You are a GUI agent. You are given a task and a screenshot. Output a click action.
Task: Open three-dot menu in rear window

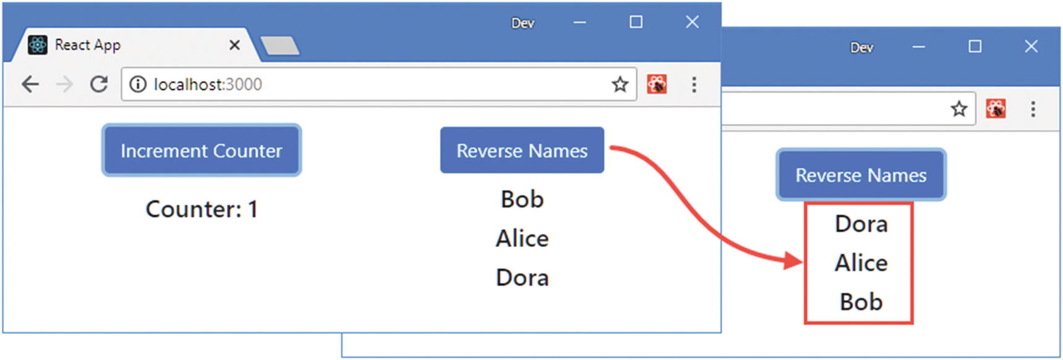pos(1033,109)
